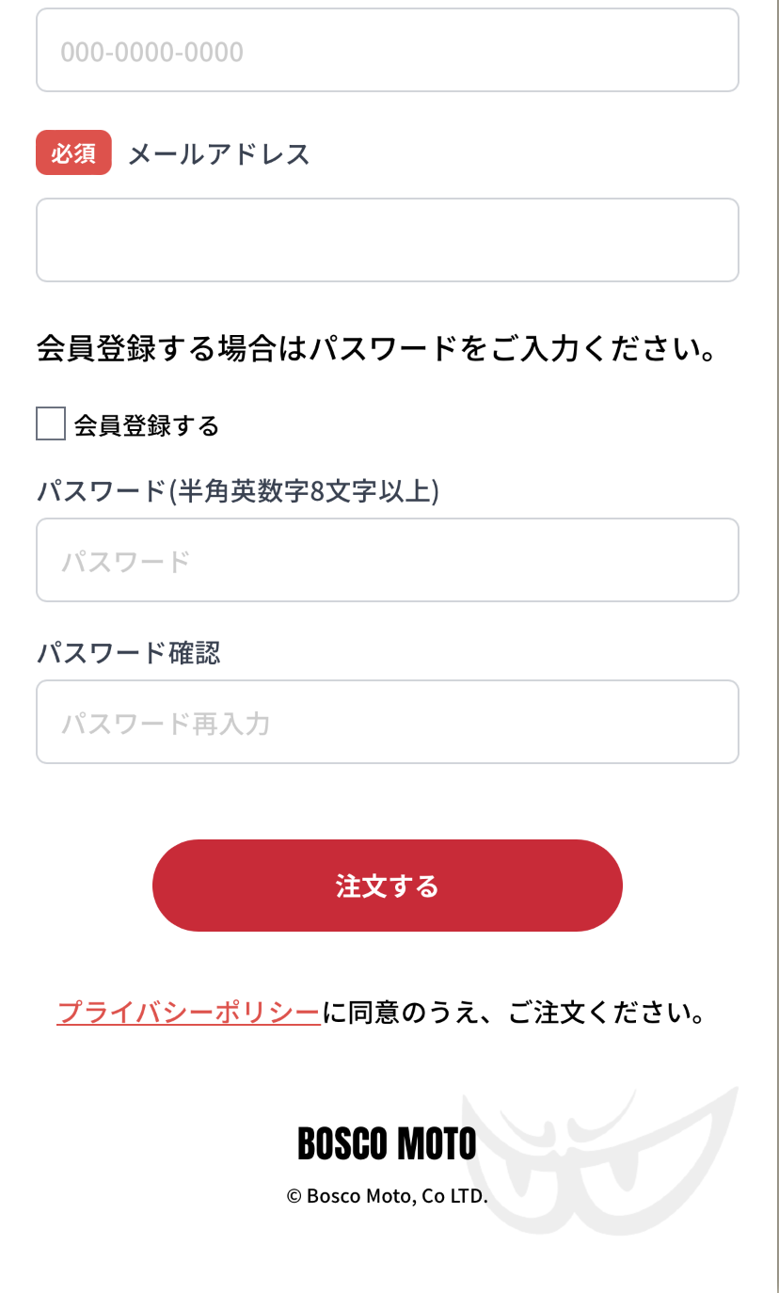Click the パスワード再入力 placeholder text

pyautogui.click(x=166, y=724)
